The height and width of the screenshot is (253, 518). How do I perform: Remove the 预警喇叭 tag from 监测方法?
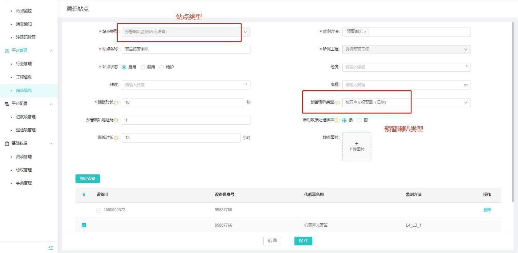365,32
